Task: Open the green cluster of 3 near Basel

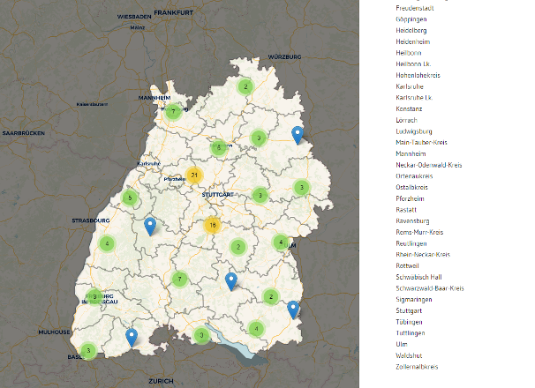Action: (88, 350)
